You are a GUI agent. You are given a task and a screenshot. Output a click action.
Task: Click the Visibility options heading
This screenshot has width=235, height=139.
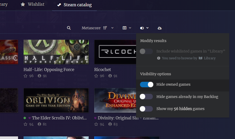[x=155, y=74]
